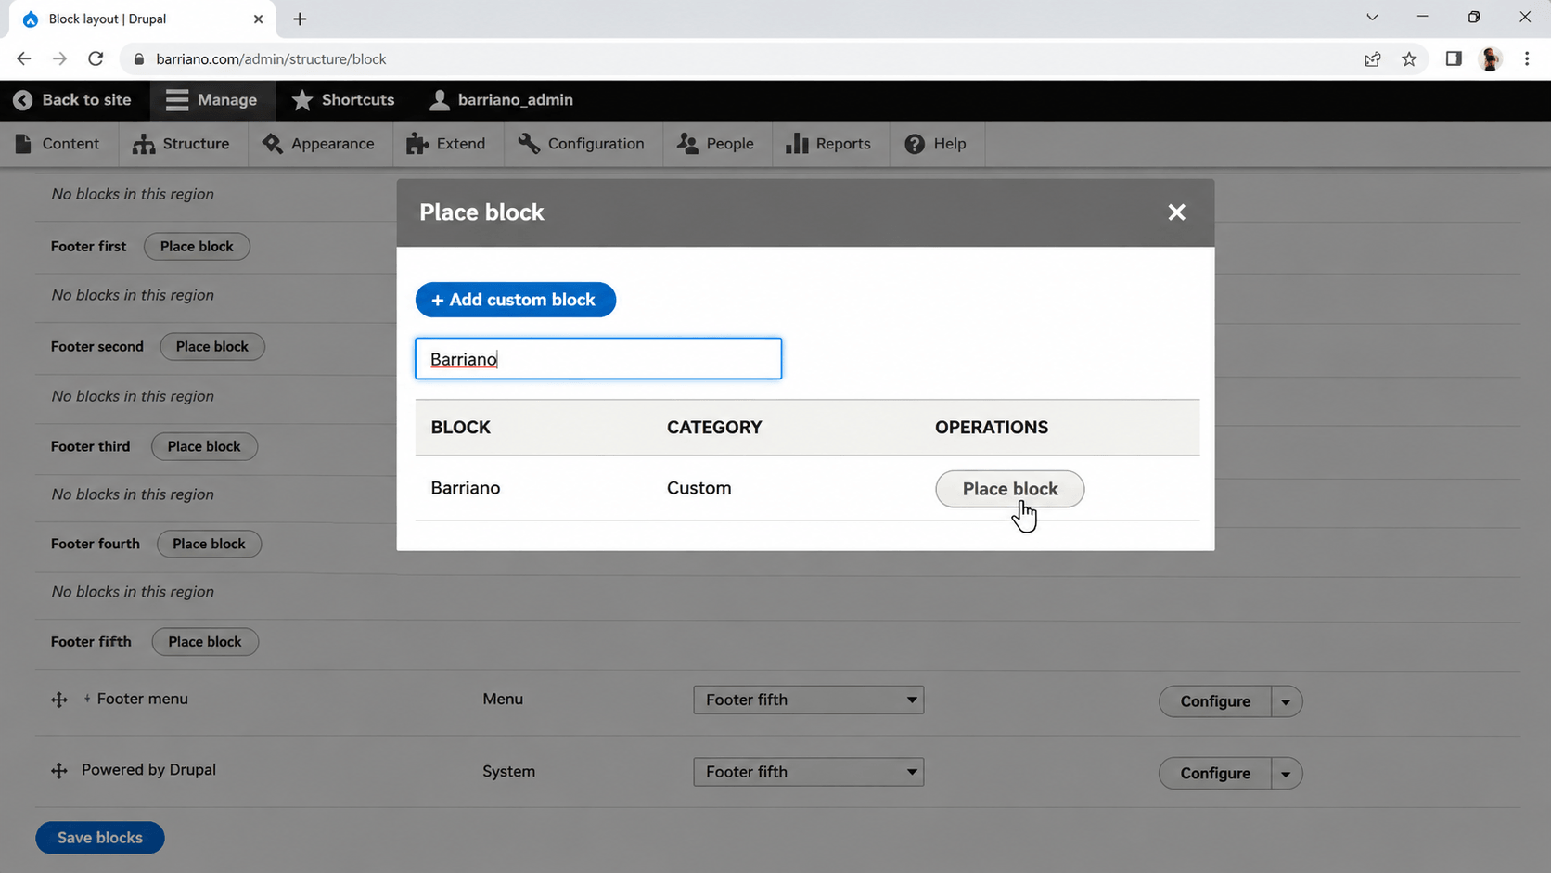Click the Footer menu block name
The image size is (1551, 873).
click(143, 700)
